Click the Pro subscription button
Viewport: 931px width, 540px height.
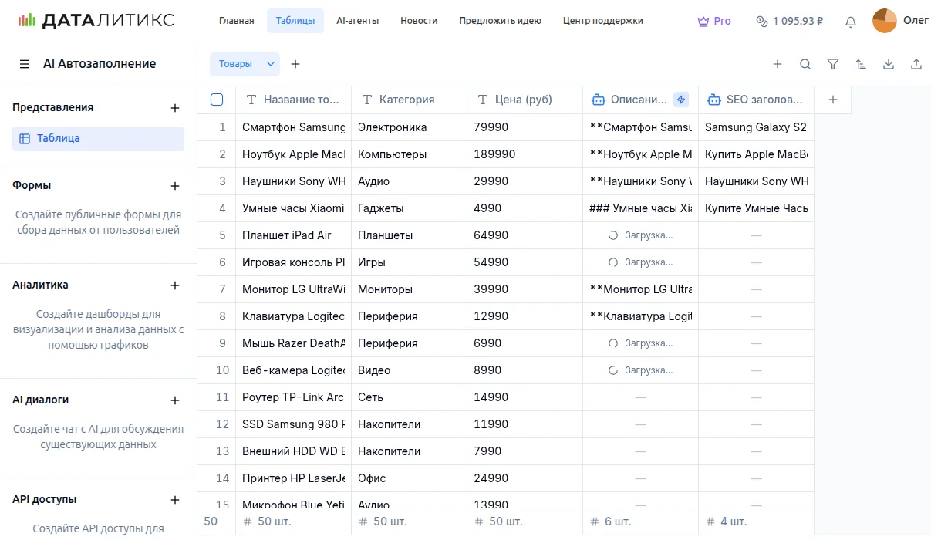point(713,21)
